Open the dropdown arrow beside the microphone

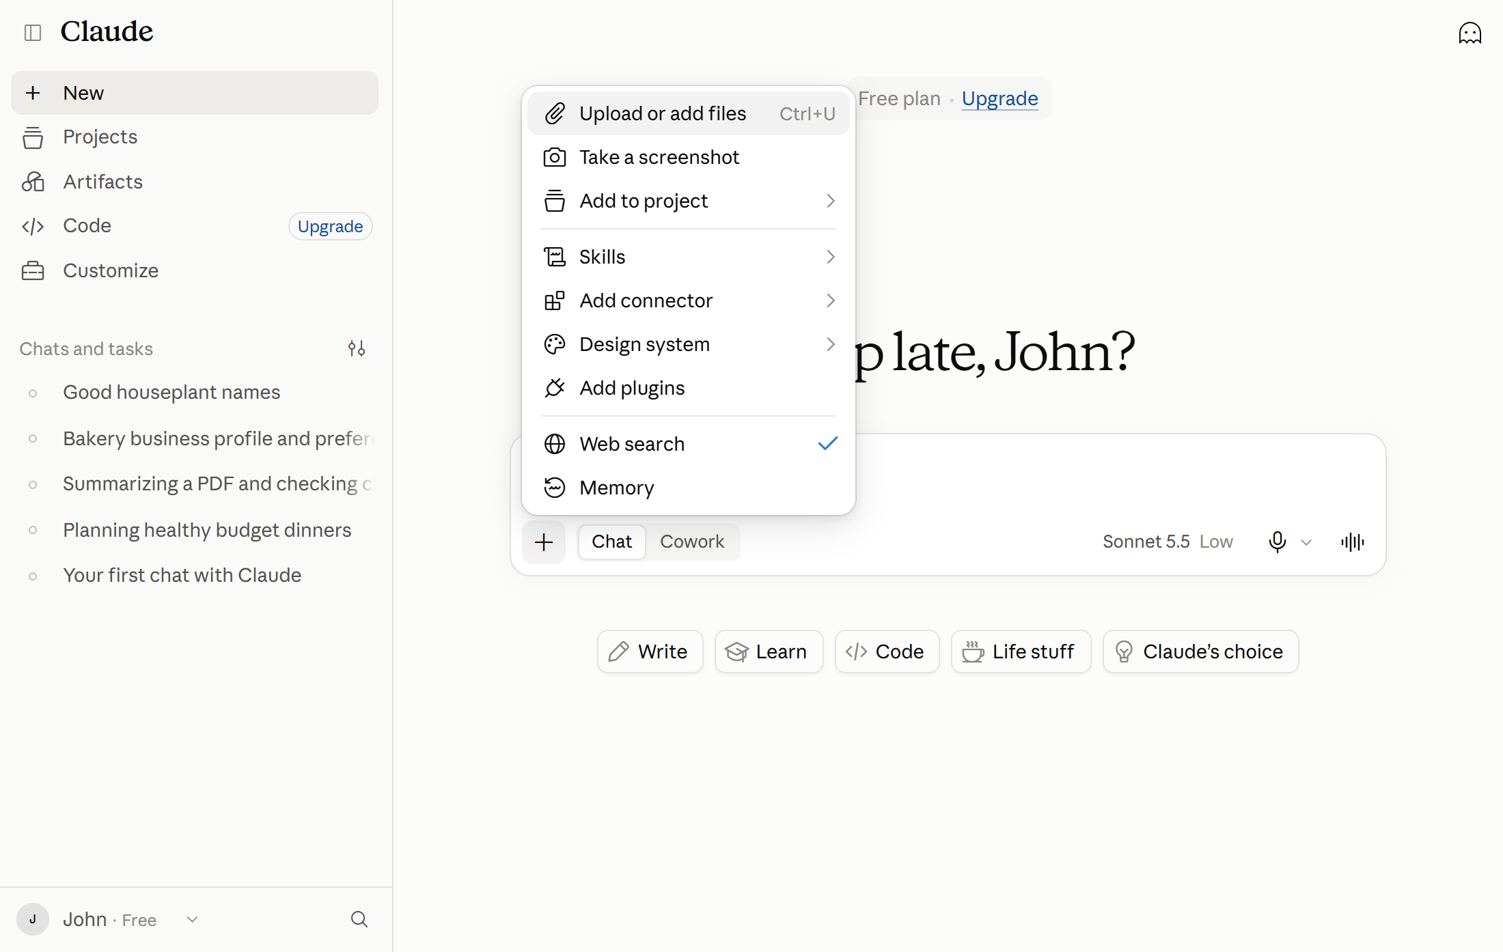click(1306, 542)
